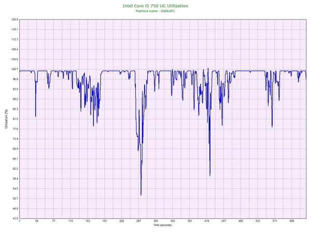Click the y-axis value 93.0
The width and height of the screenshot is (311, 233).
point(15,90)
